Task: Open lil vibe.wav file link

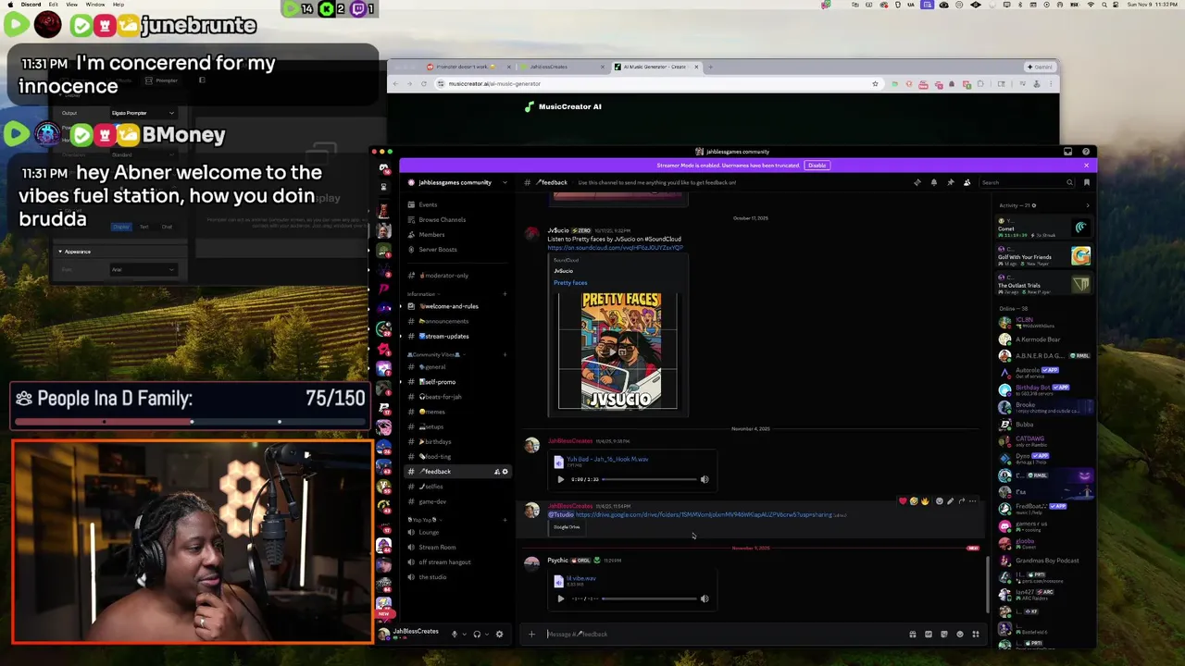Action: coord(581,579)
